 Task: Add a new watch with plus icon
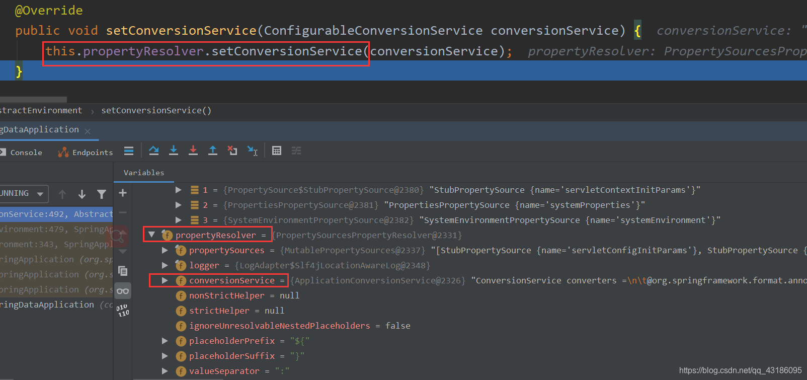pos(123,193)
